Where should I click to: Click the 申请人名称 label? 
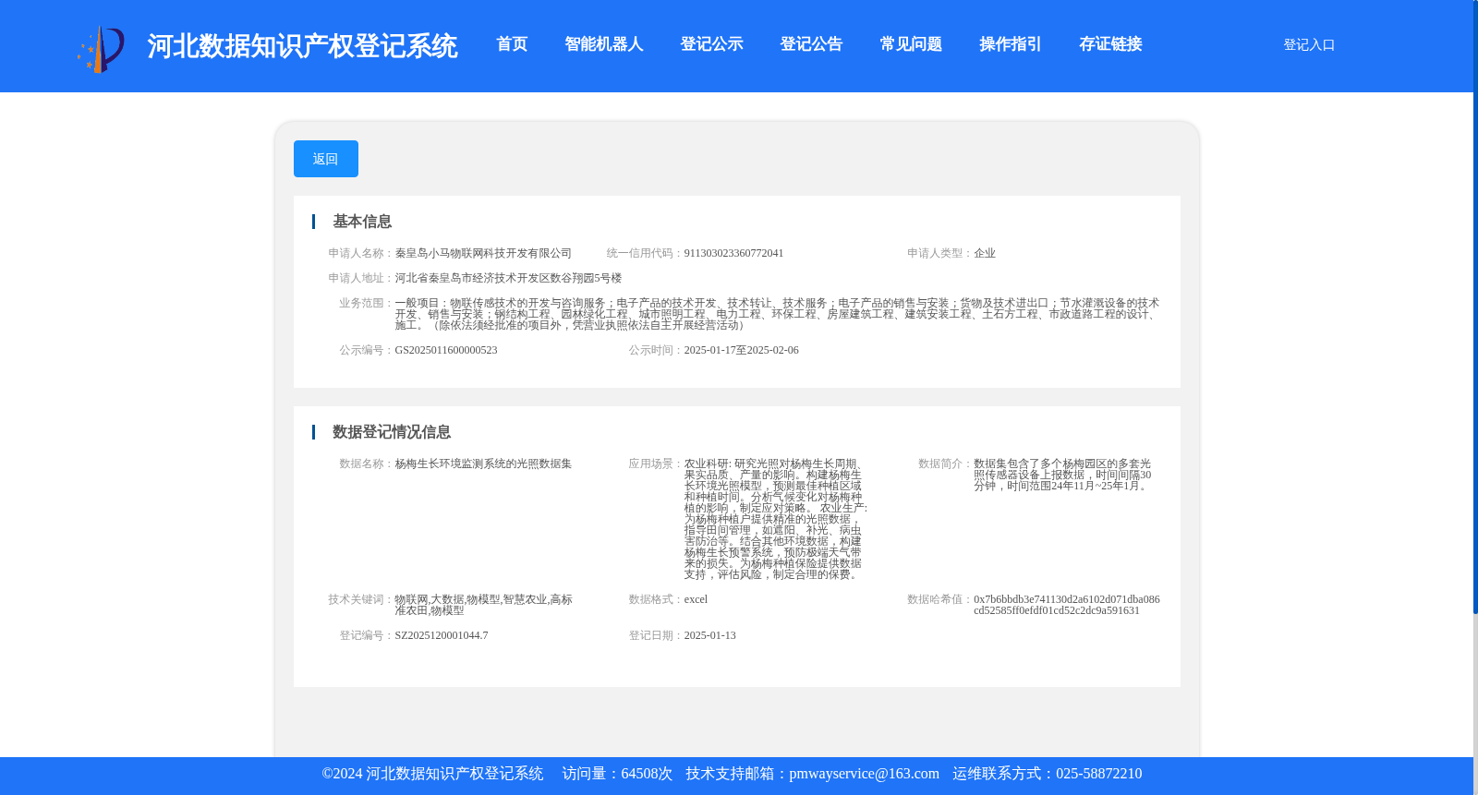[361, 253]
